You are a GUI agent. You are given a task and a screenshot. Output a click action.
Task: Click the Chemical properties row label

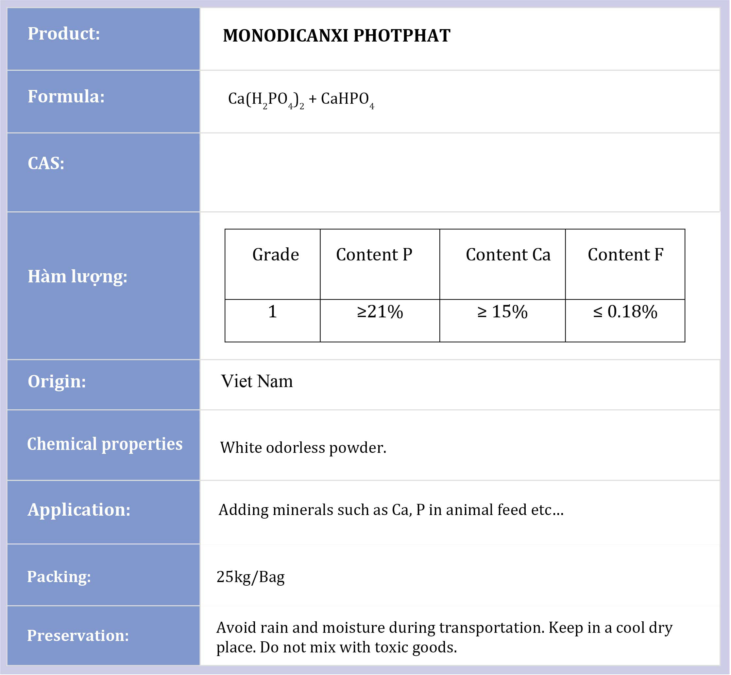(105, 444)
